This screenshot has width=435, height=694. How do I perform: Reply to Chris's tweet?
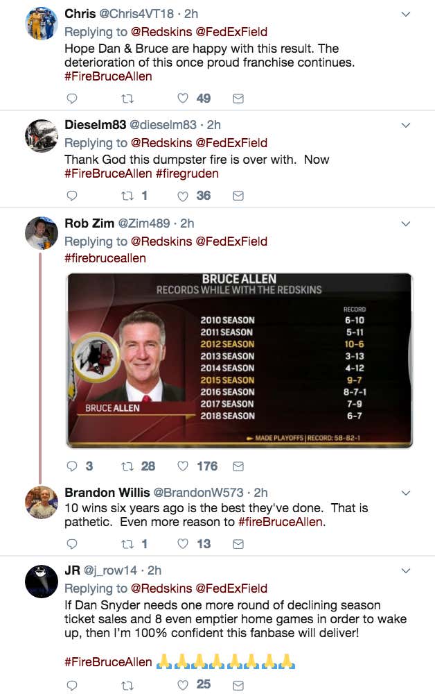pos(71,99)
